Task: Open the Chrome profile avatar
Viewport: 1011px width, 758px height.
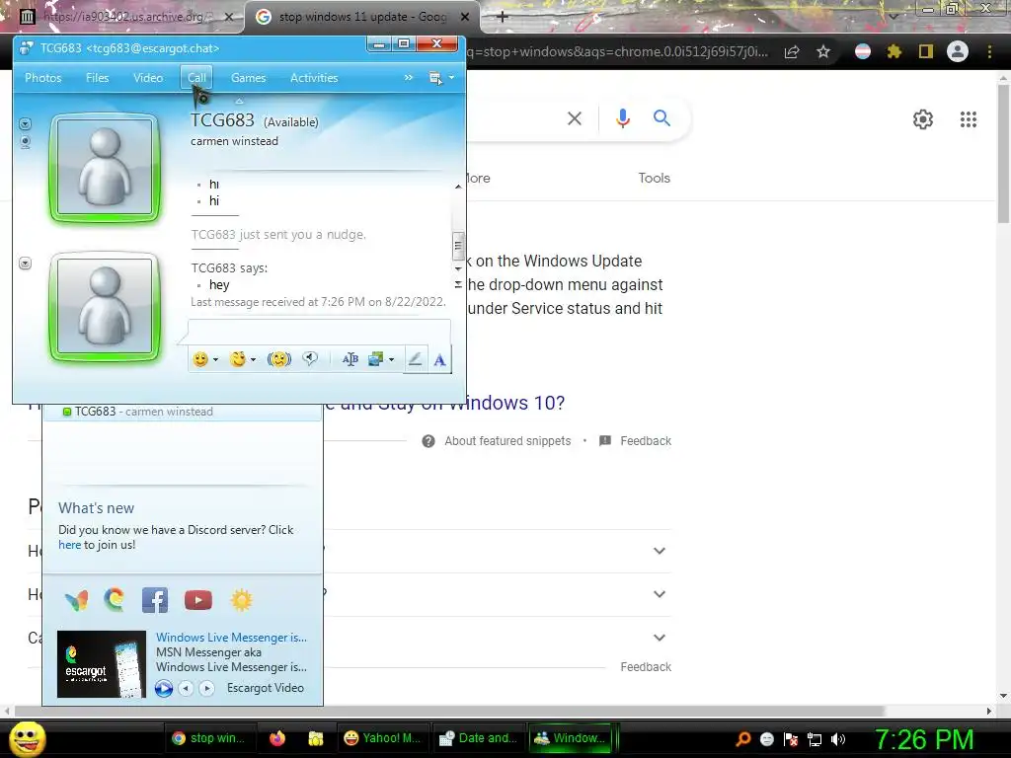Action: tap(958, 51)
